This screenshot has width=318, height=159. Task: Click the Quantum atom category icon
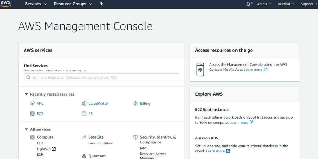click(84, 156)
